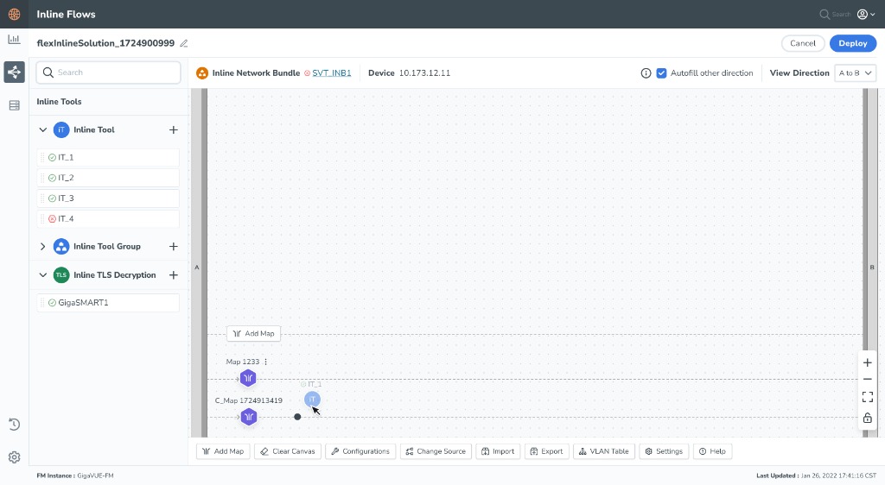Select IT_1 in tool list

pos(108,157)
